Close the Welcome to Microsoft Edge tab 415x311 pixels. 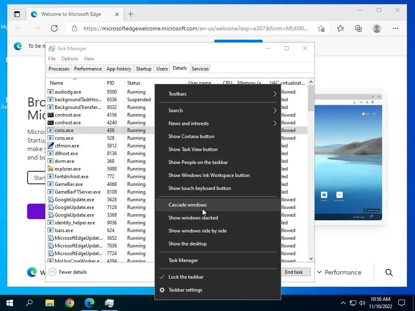tap(117, 14)
